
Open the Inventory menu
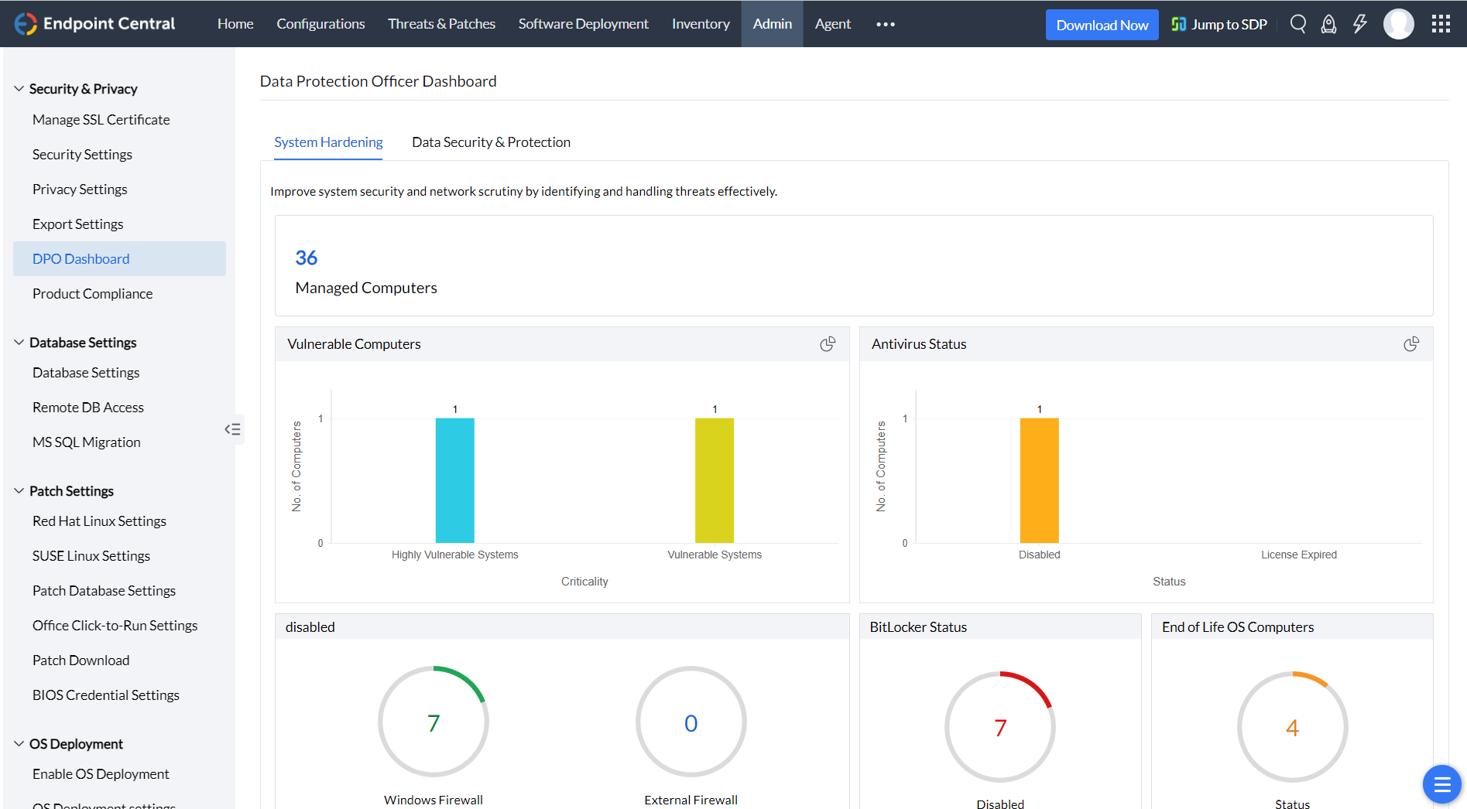[700, 24]
